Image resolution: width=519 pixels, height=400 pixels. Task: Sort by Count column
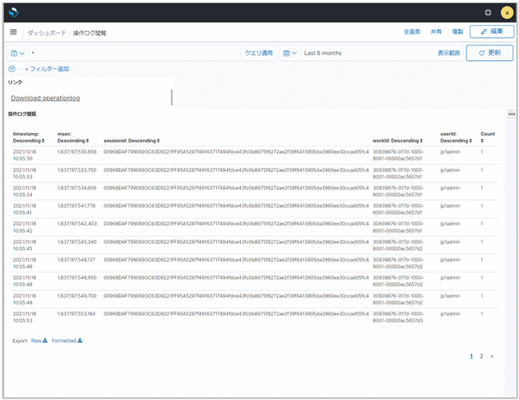487,137
